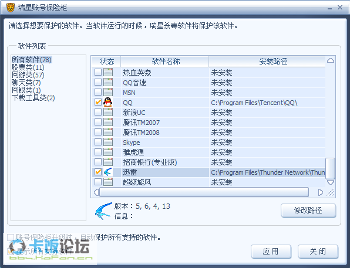Click the window icon in the 热血英豪 row
350x268 pixels.
click(x=108, y=72)
